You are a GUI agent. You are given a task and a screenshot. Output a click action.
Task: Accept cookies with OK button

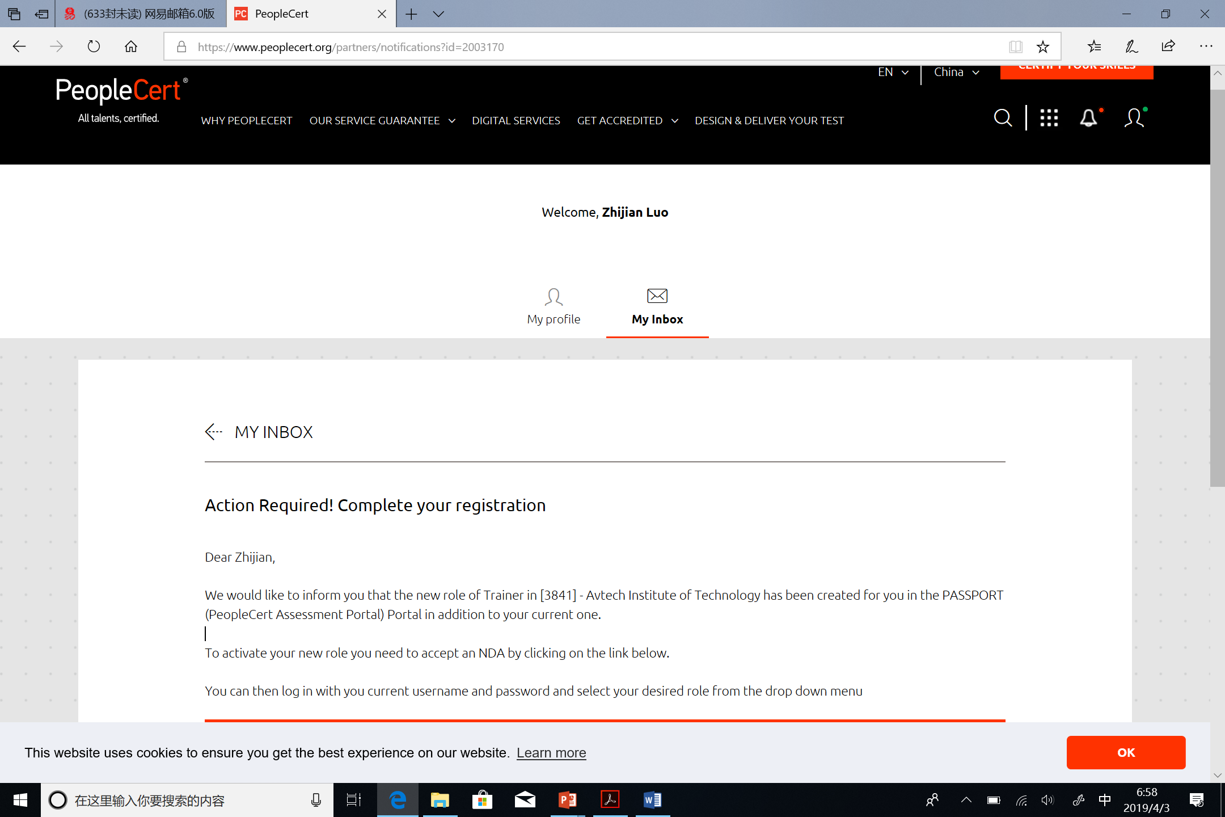coord(1126,752)
